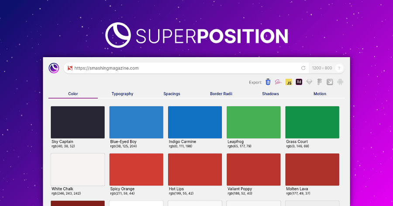Go to the Border Radii tab

pos(221,94)
